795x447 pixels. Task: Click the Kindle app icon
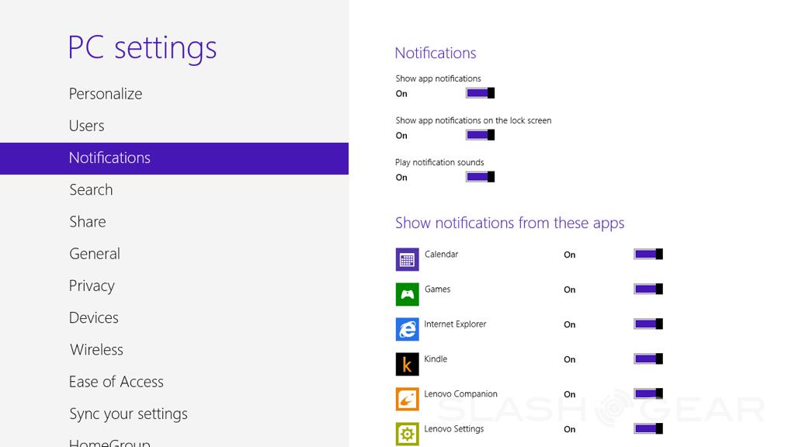click(407, 364)
